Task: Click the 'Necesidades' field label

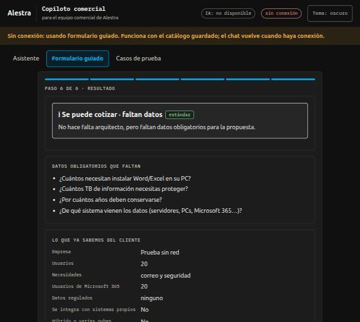Action: 67,274
